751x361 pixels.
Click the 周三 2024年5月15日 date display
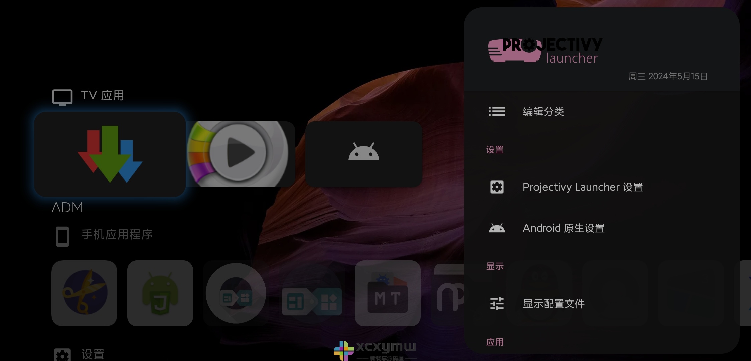click(x=668, y=76)
